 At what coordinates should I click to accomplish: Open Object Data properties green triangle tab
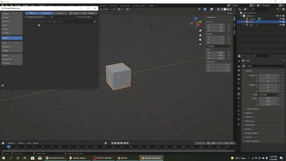(239, 115)
